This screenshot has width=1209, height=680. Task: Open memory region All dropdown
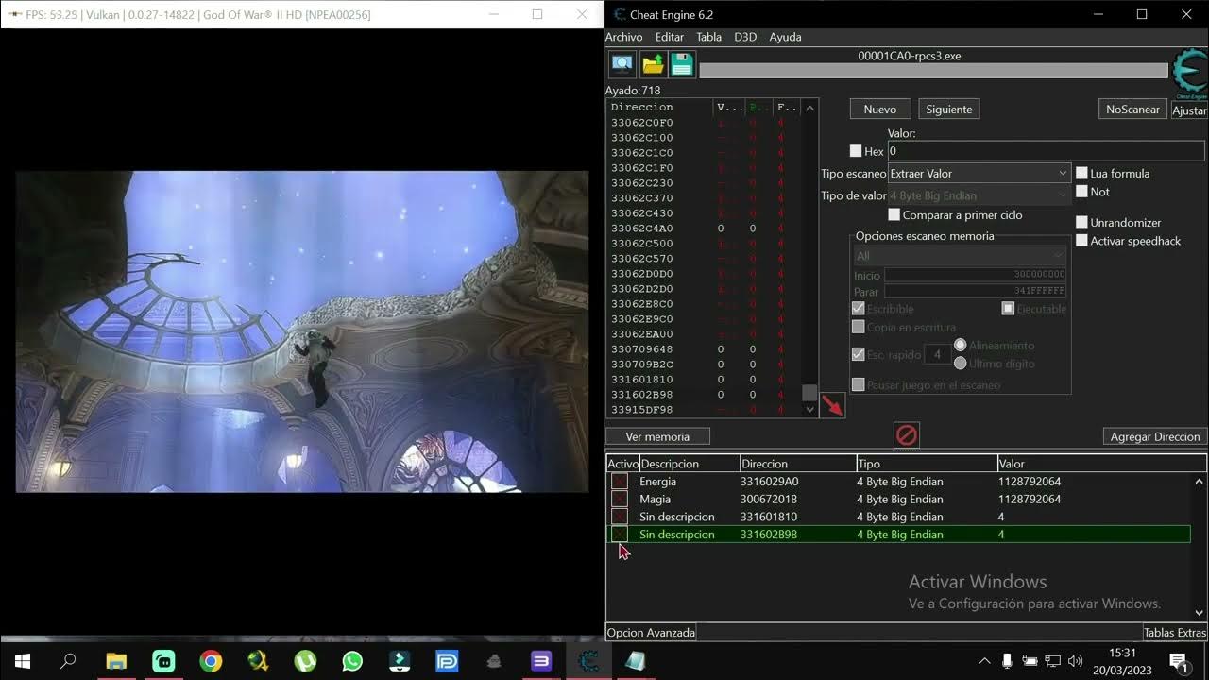(x=960, y=256)
